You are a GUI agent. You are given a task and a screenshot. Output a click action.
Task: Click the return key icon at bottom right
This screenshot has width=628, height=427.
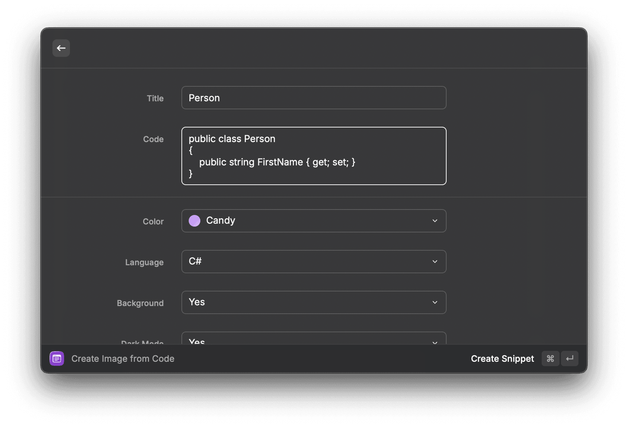pos(570,359)
